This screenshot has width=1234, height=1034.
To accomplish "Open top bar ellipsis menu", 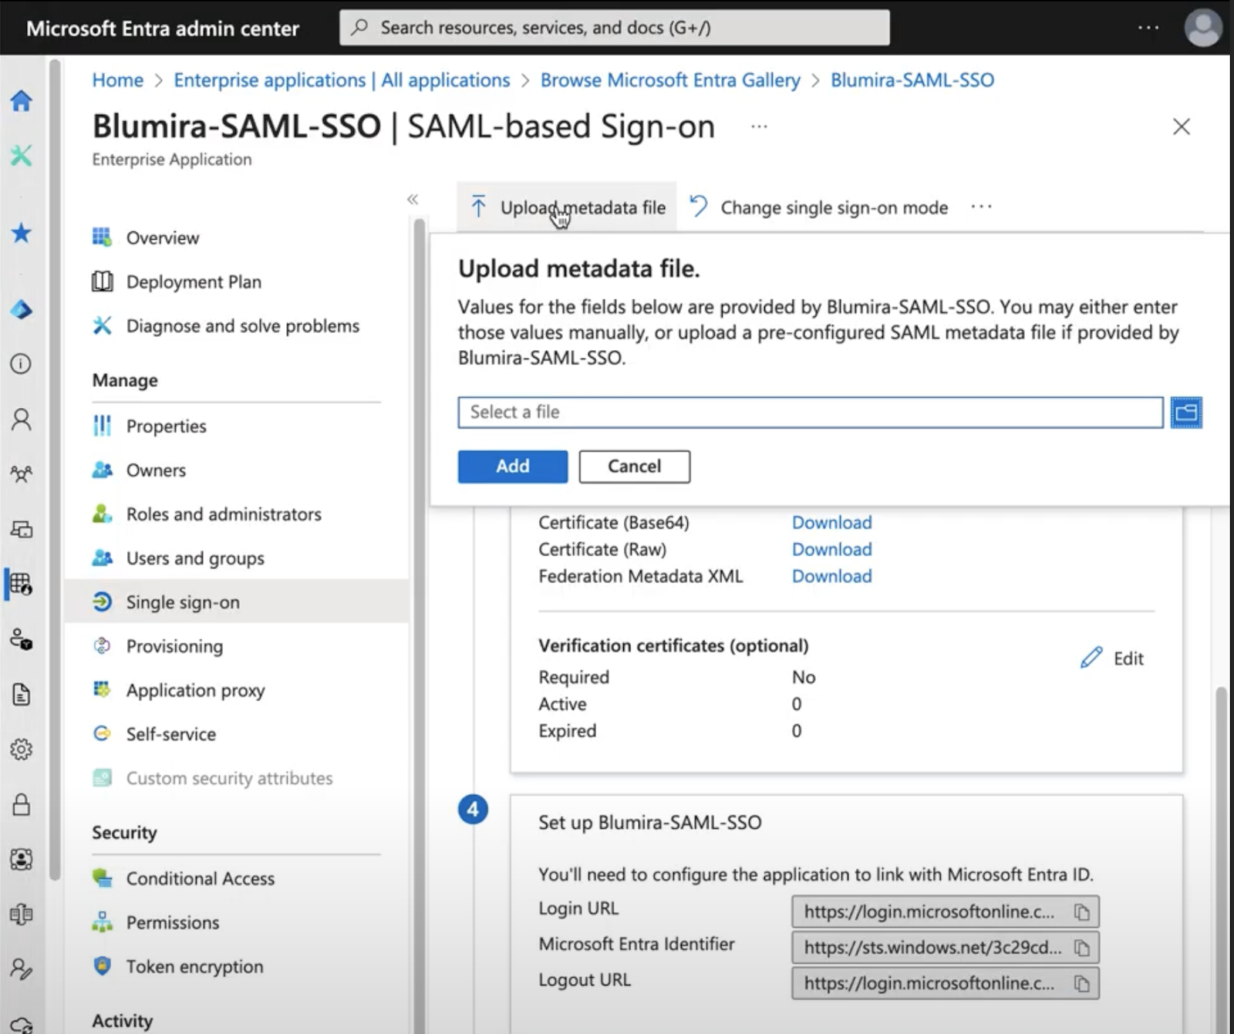I will pos(1148,28).
